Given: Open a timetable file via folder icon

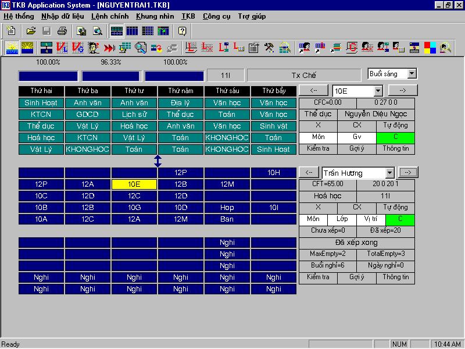Looking at the screenshot, I should tap(31, 31).
